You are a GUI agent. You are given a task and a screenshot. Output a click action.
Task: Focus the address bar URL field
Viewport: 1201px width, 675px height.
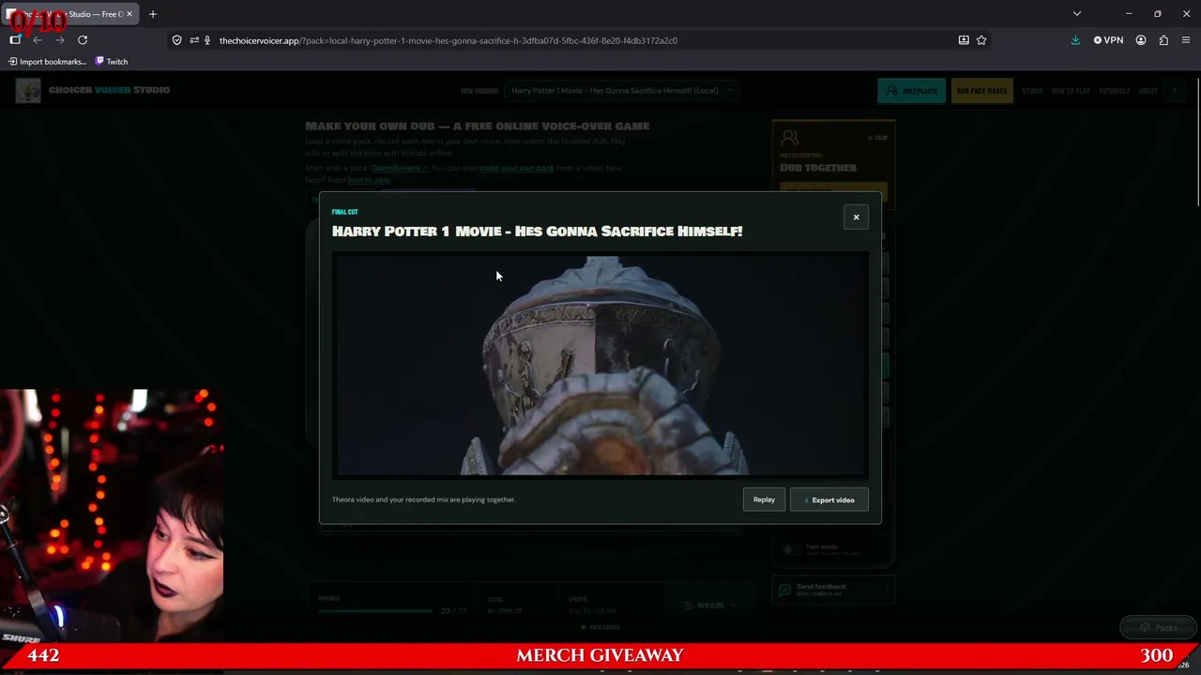(582, 40)
